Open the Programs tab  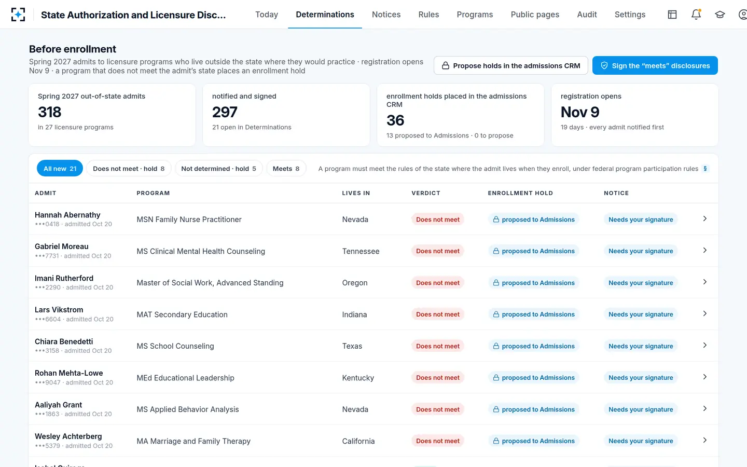(x=475, y=15)
